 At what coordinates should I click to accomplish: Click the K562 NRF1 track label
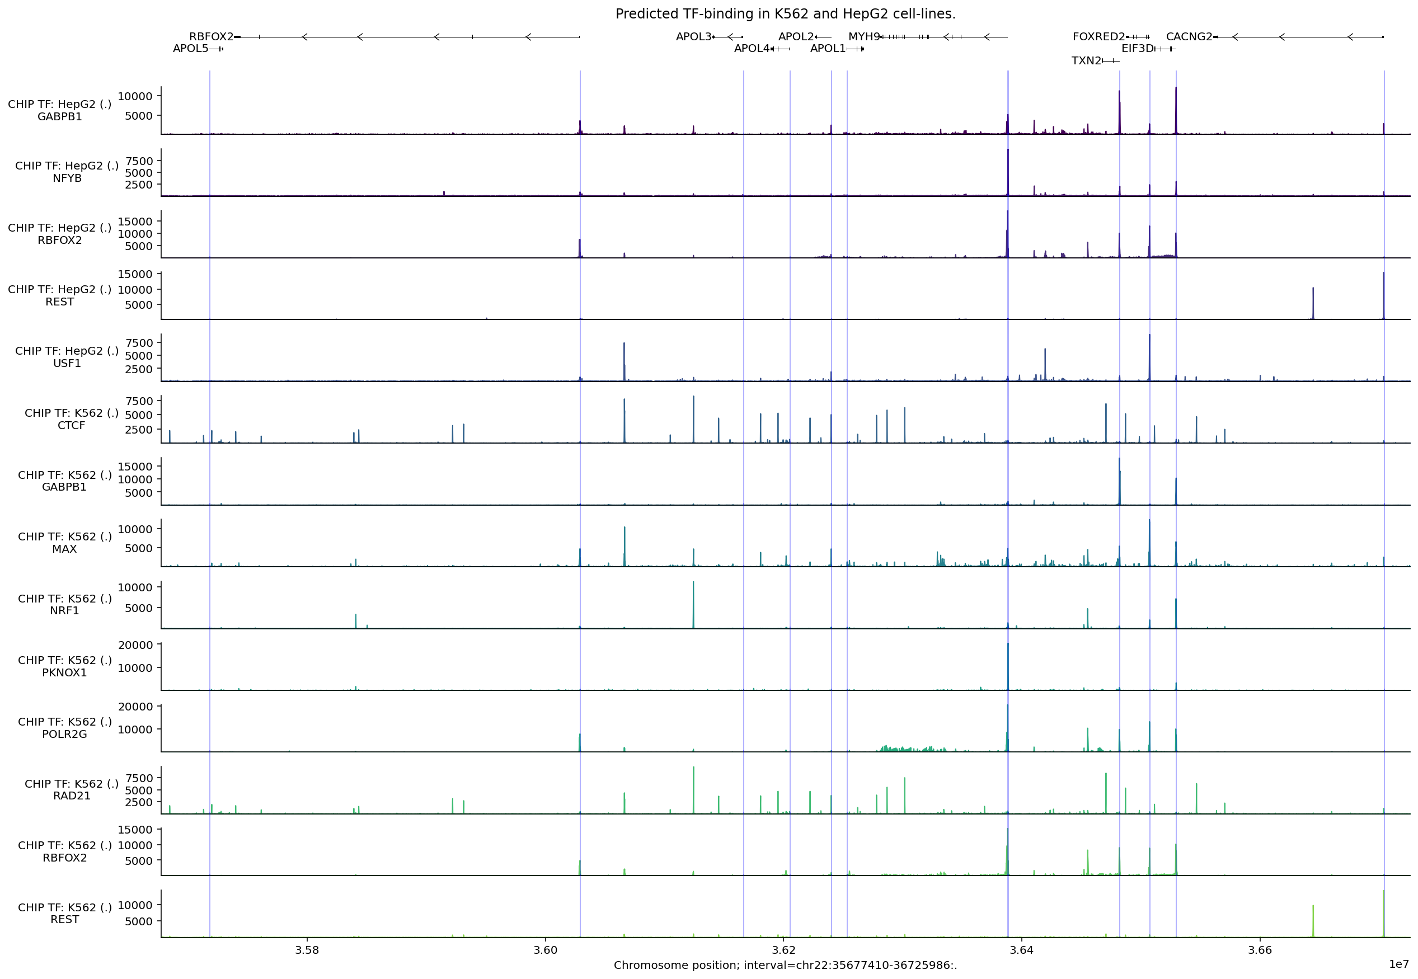(64, 604)
